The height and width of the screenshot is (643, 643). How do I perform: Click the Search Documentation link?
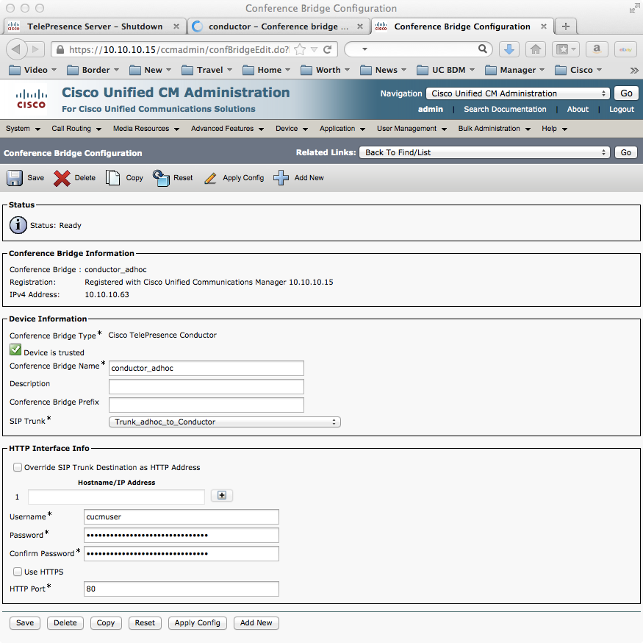505,109
